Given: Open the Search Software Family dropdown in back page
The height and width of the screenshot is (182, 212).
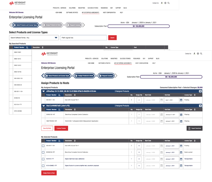Looking at the screenshot, I should pyautogui.click(x=34, y=37).
